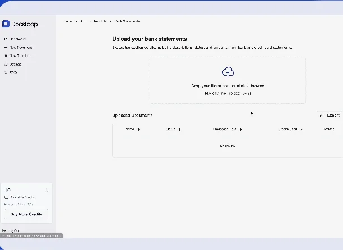
Task: Click the Log Out icon
Action: tap(5, 230)
